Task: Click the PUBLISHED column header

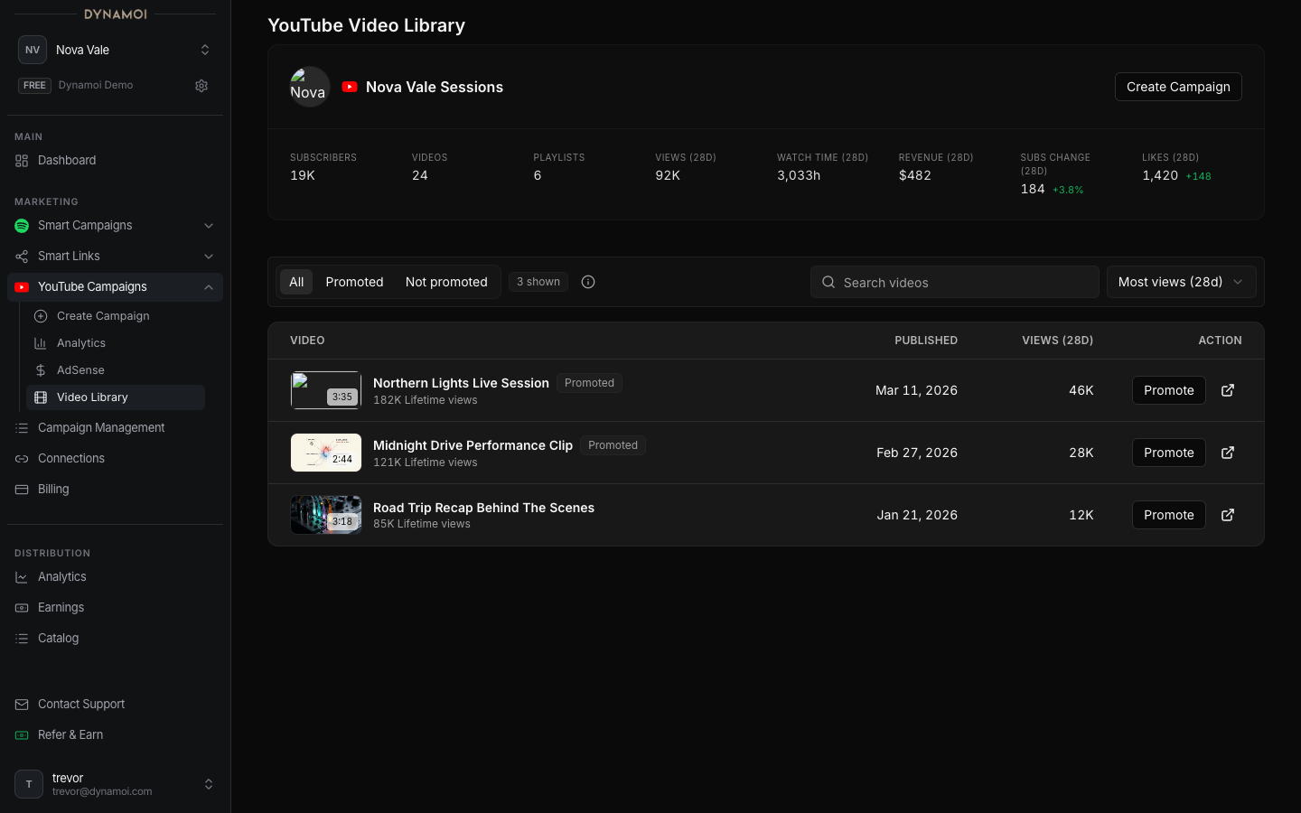Action: pyautogui.click(x=926, y=341)
